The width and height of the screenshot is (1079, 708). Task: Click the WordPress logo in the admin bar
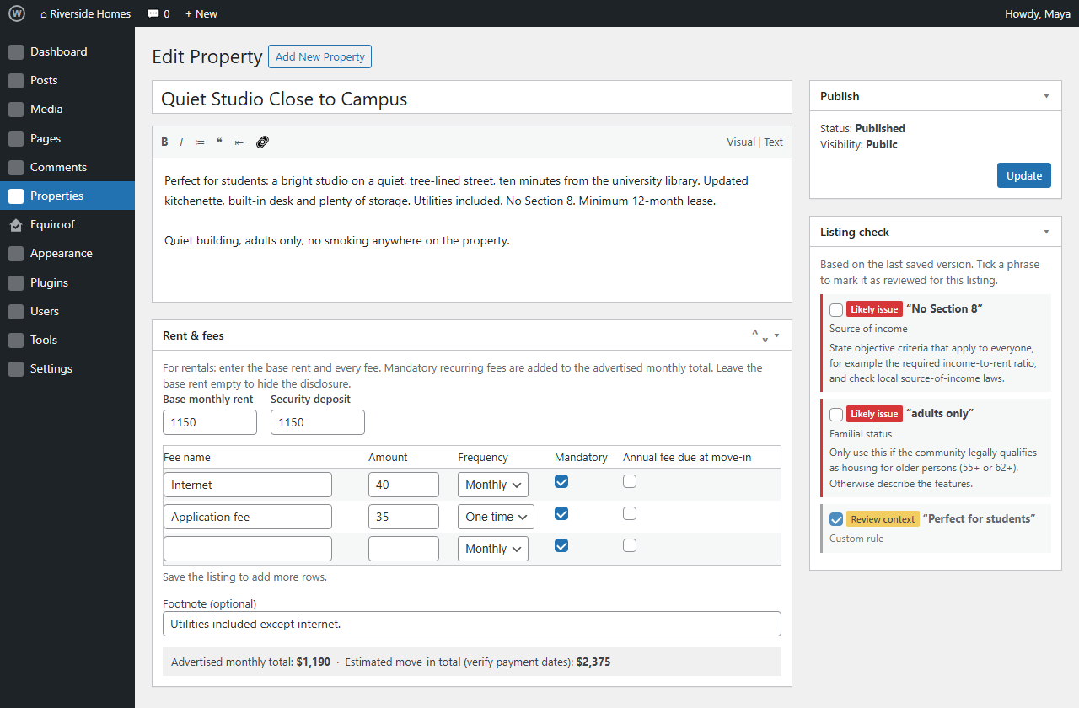coord(17,13)
